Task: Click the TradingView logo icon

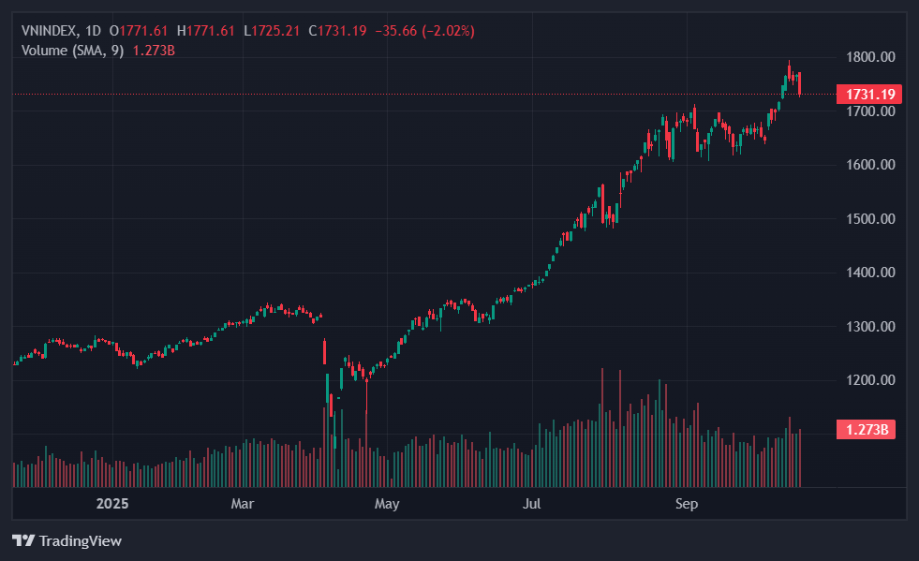Action: coord(23,540)
